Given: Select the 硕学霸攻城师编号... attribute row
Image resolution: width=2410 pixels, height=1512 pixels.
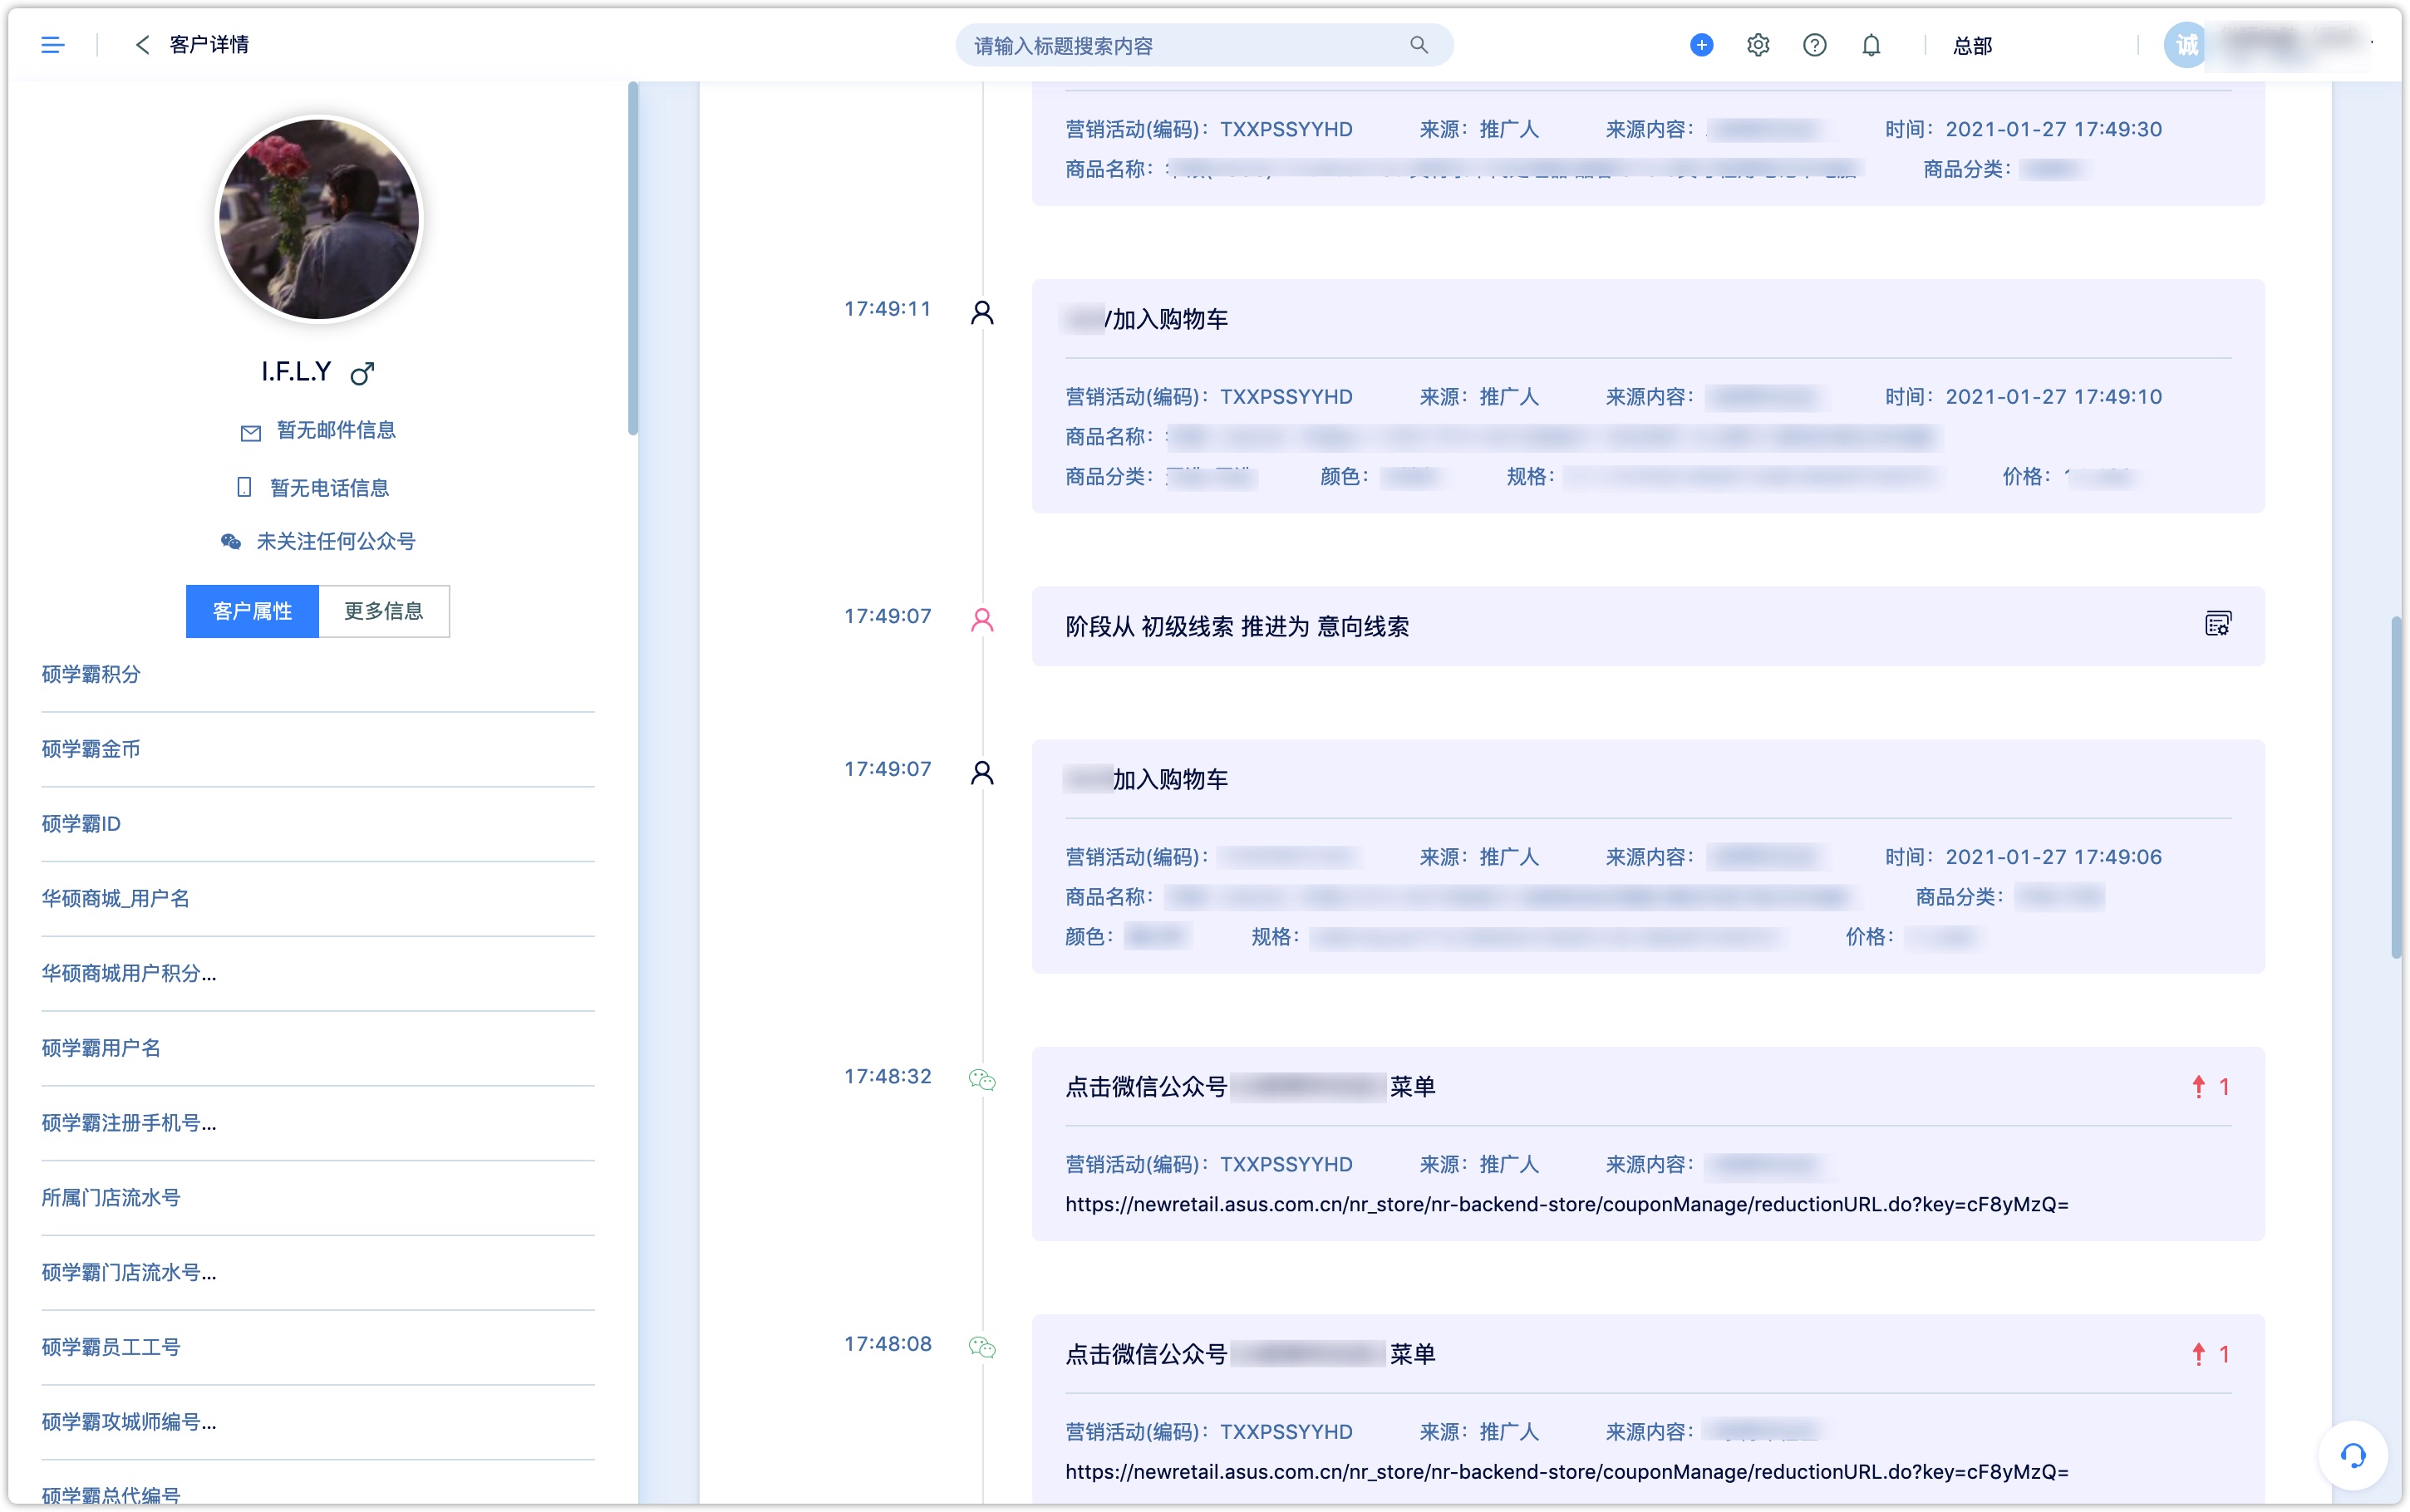Looking at the screenshot, I should (x=318, y=1422).
